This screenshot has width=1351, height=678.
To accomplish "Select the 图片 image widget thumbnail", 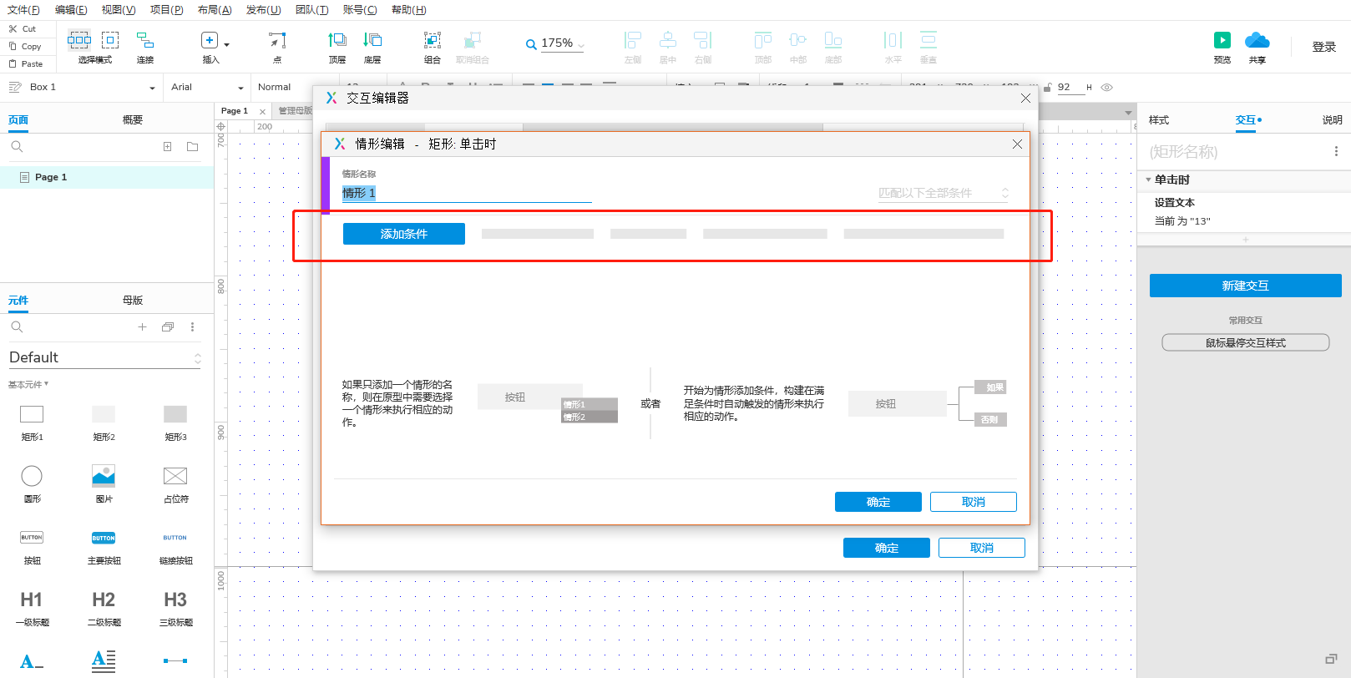I will click(104, 476).
